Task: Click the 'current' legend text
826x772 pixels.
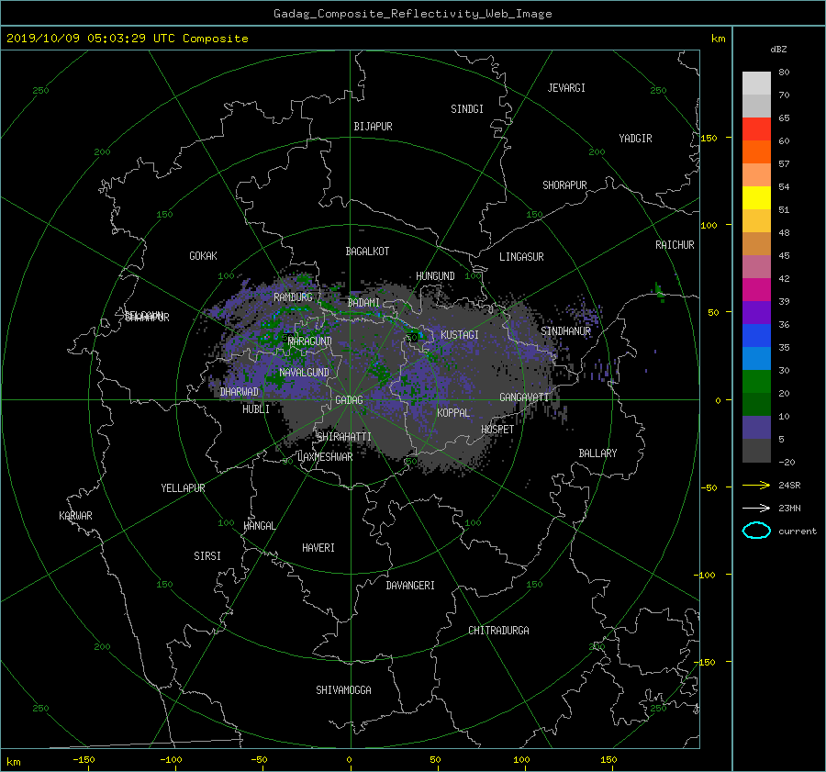Action: coord(798,531)
